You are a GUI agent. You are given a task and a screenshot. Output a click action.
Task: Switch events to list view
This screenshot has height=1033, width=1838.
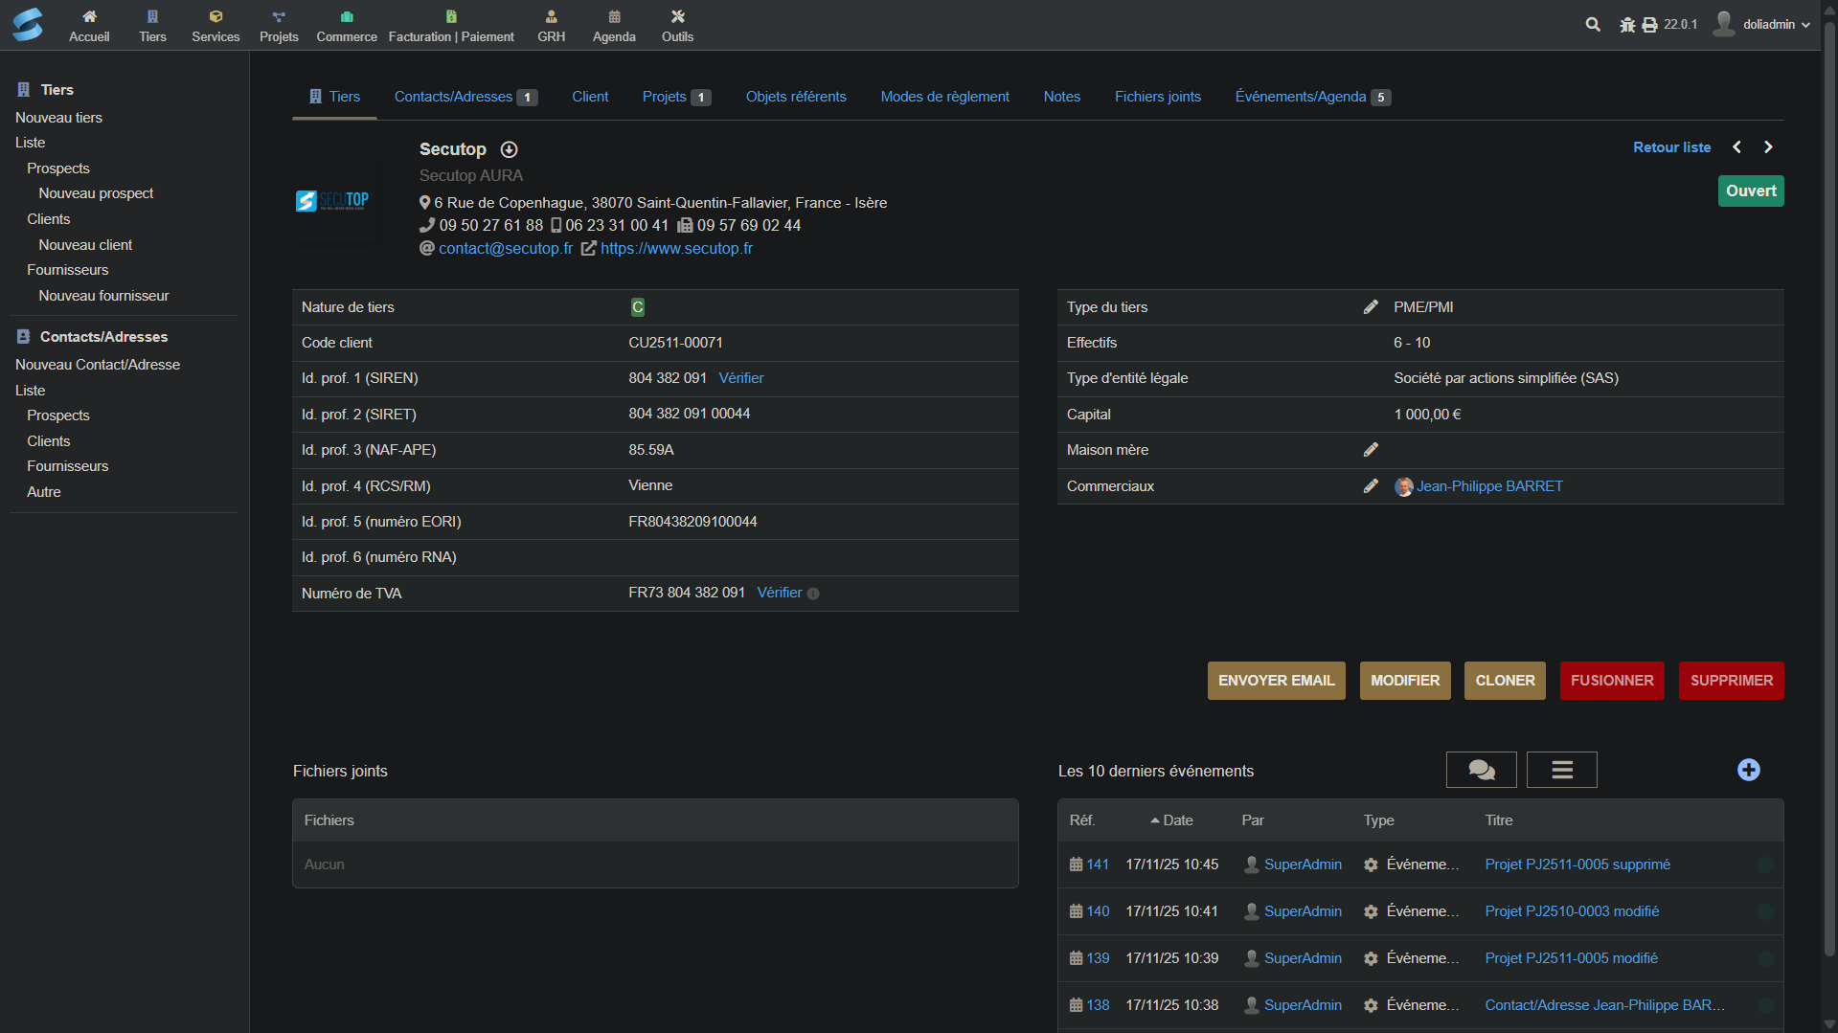pos(1561,771)
